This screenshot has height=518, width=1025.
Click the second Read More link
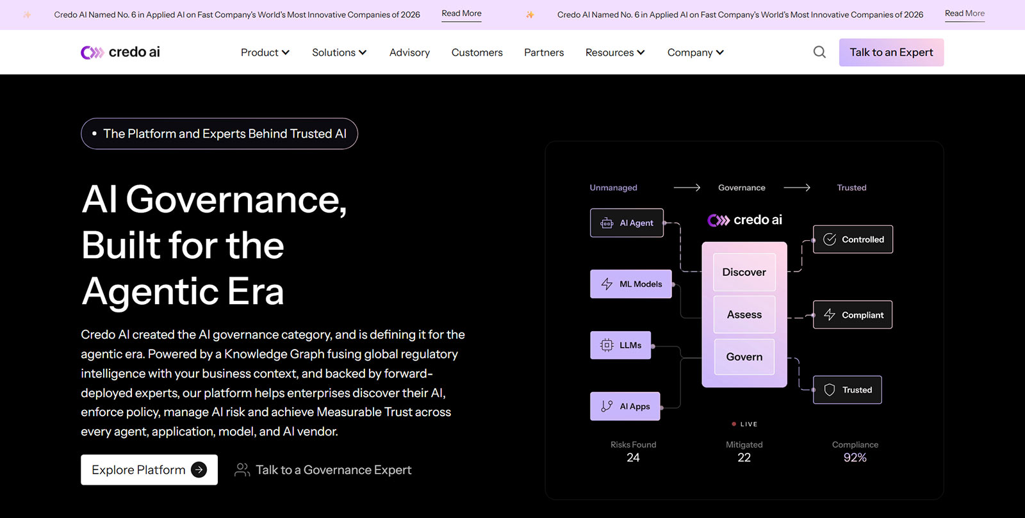pos(965,14)
